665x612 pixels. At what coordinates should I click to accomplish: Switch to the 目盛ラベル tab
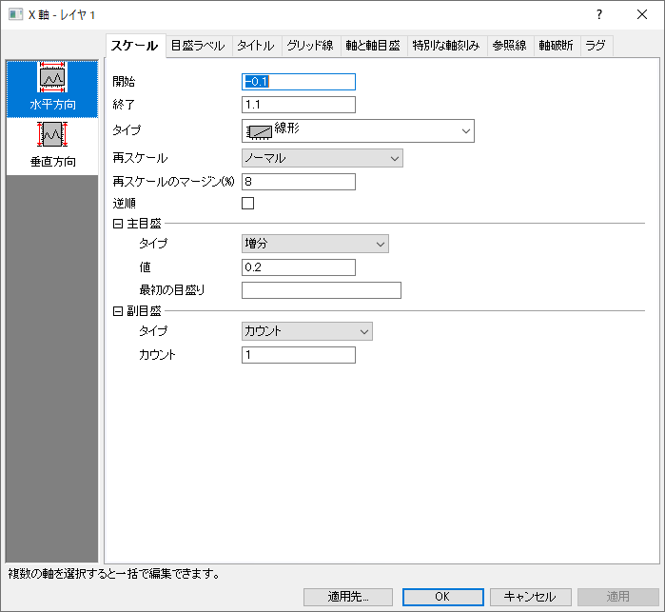(198, 46)
